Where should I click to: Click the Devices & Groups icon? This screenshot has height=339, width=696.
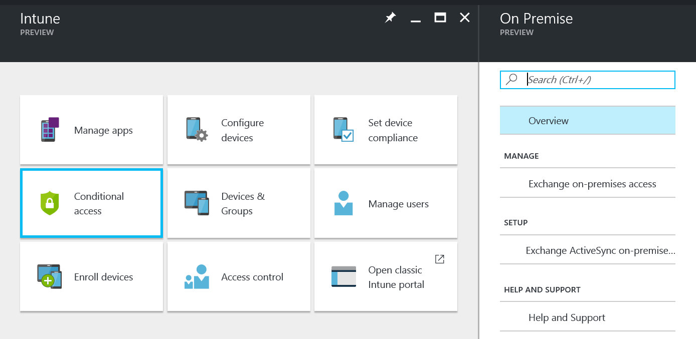(x=197, y=203)
